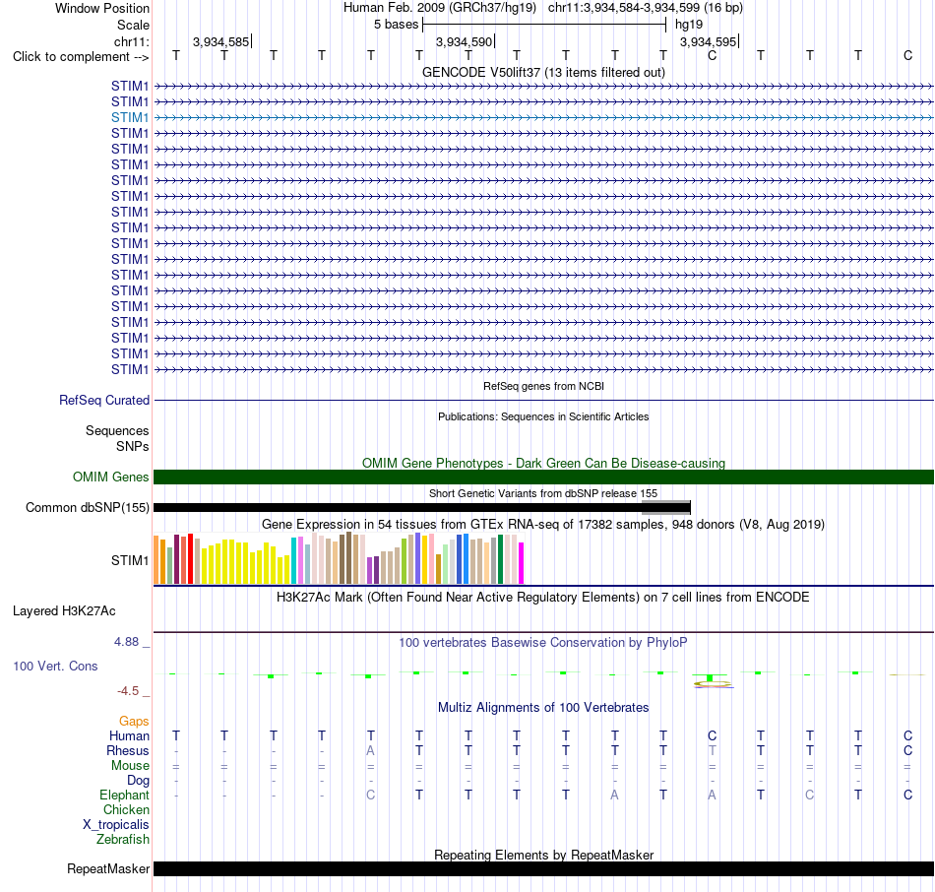Click 'Short Genetic Variants from dbSNP release 155'
The image size is (935, 892).
tap(543, 493)
